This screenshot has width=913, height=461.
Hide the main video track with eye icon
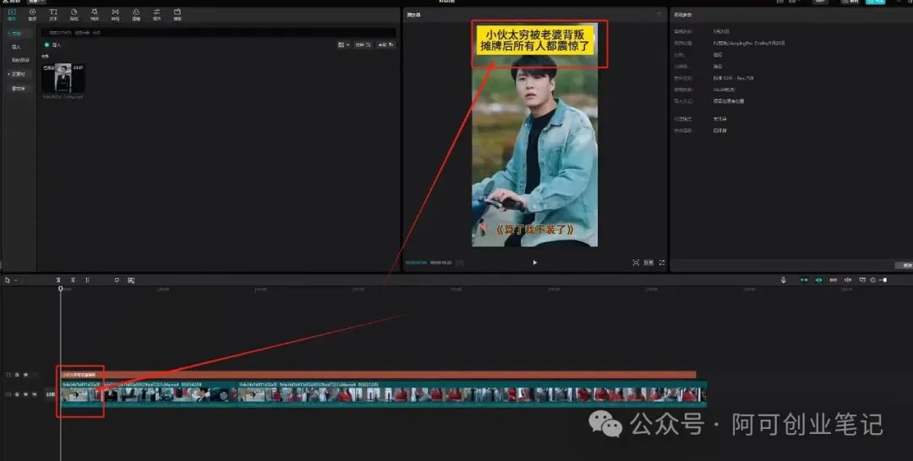click(25, 394)
